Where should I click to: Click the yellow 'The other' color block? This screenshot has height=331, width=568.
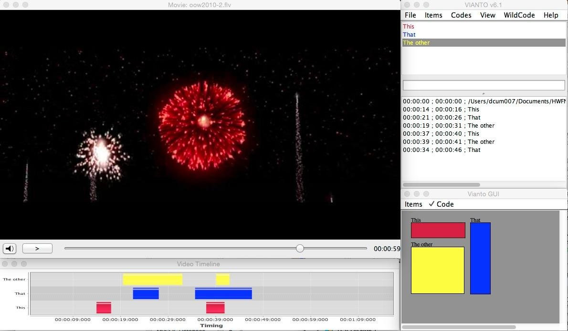438,271
